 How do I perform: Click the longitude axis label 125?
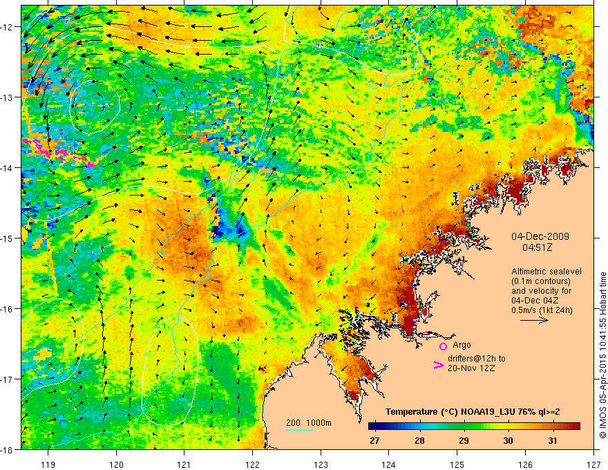pyautogui.click(x=457, y=464)
